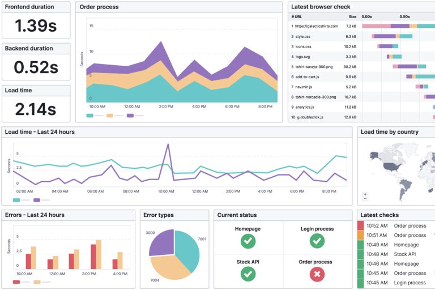435x290 pixels.
Task: Toggle purple series in Load time legend
Action: point(37,200)
